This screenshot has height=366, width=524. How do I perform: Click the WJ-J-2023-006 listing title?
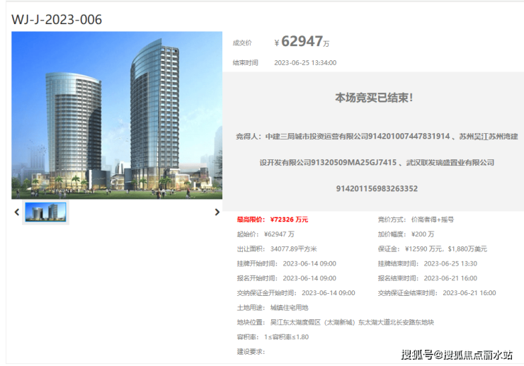(57, 19)
